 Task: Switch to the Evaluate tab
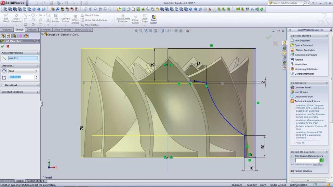(32, 30)
